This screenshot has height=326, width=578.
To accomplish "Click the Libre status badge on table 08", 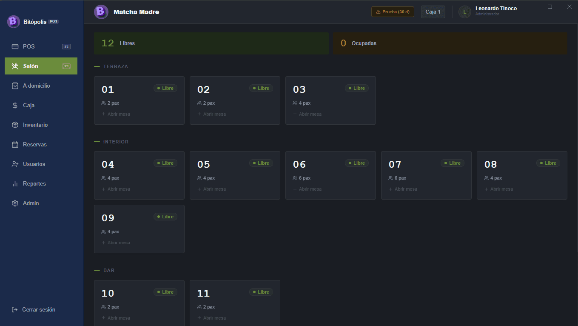I will (x=548, y=163).
